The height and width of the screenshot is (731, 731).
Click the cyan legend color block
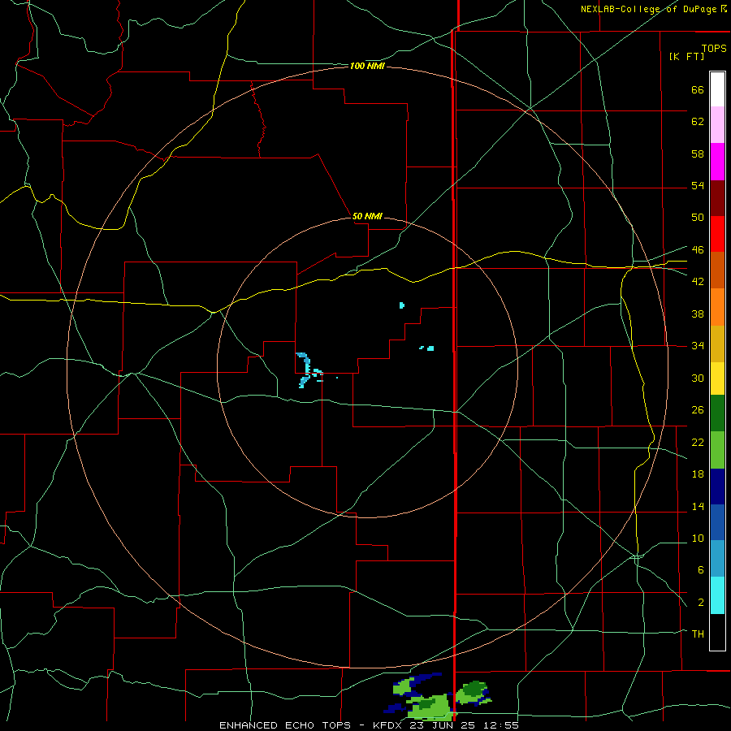717,595
